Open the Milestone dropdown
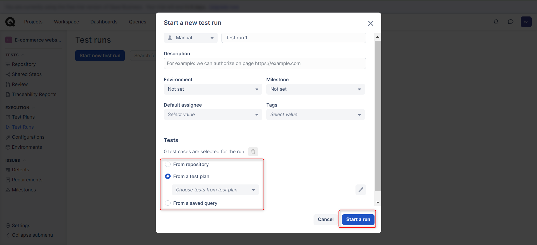 tap(315, 89)
